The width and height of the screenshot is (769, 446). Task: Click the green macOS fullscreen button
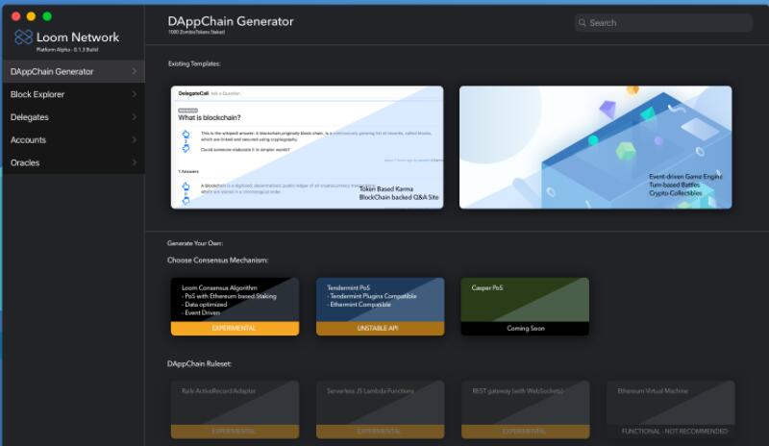[47, 16]
